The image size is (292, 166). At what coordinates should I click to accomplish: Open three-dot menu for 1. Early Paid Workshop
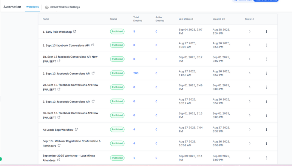pos(266,31)
